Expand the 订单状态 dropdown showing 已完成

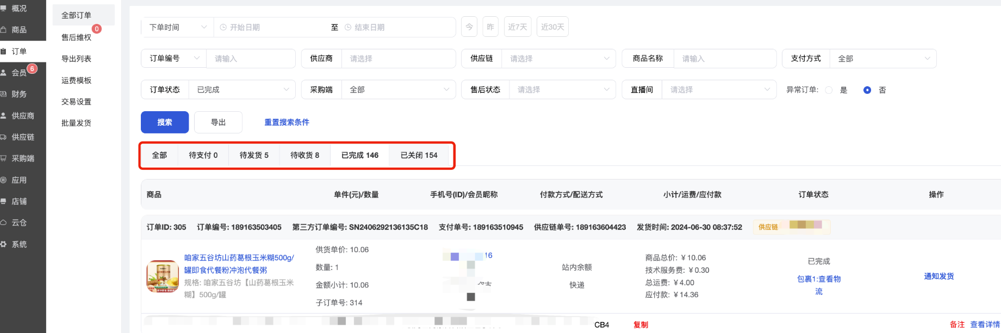click(241, 89)
